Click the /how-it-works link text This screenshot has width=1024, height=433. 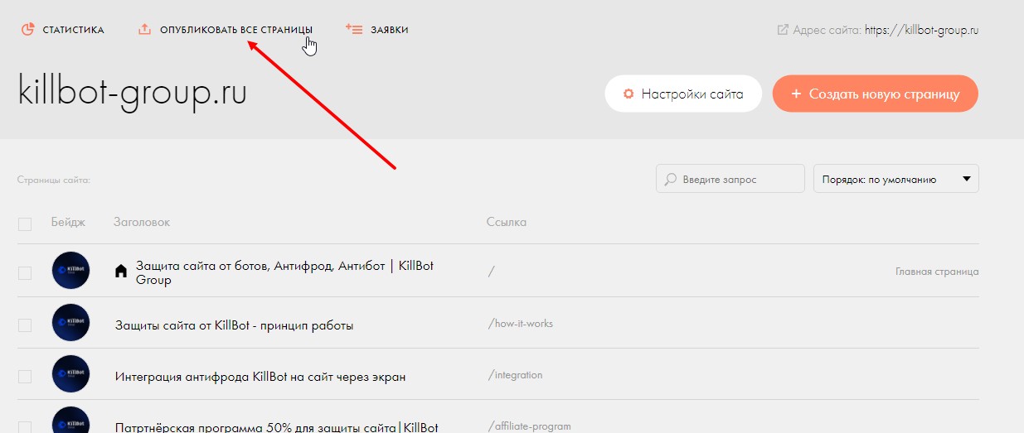click(x=521, y=324)
